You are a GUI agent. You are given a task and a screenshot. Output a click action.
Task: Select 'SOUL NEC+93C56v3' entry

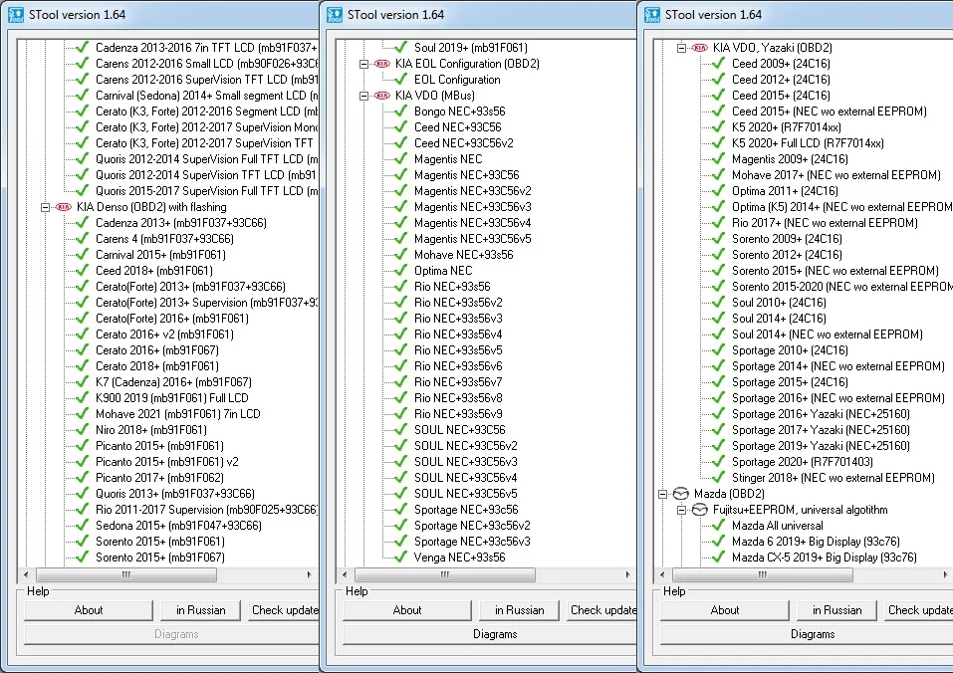466,462
